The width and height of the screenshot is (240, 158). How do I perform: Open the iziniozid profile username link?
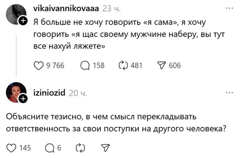(49, 93)
